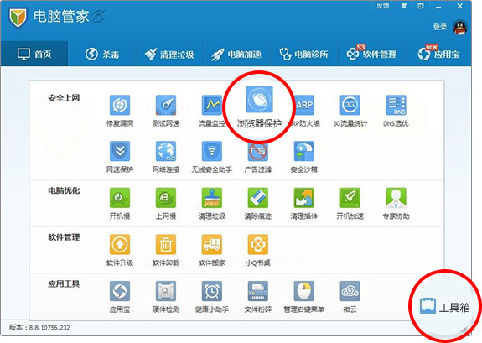Screen dimensions: 482x343
Task: Switch to 应用宝 top tab
Action: pos(438,54)
